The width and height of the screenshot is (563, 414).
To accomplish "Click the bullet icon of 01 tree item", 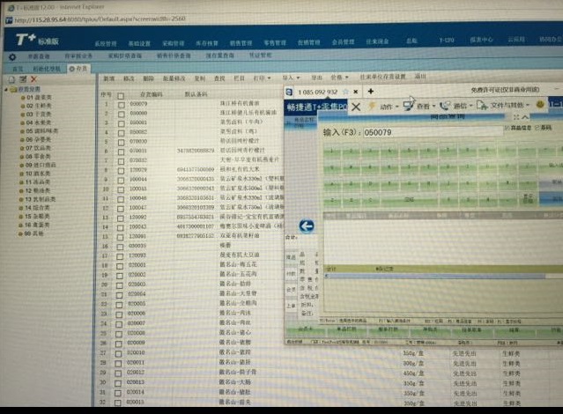I will pos(23,98).
